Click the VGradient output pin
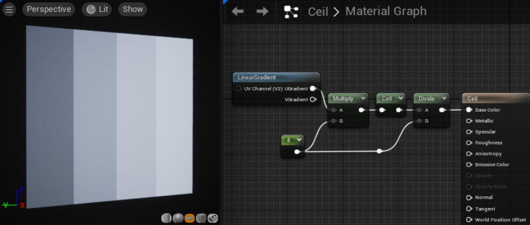The image size is (530, 225). tap(312, 99)
